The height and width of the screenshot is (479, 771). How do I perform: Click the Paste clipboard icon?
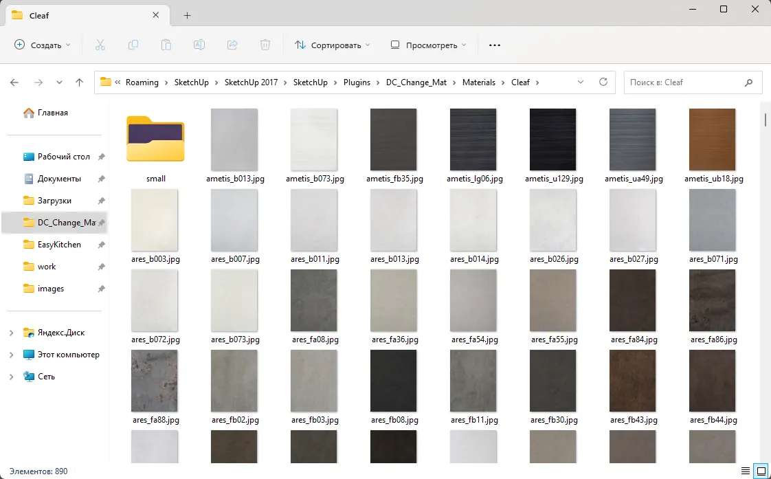pyautogui.click(x=166, y=45)
